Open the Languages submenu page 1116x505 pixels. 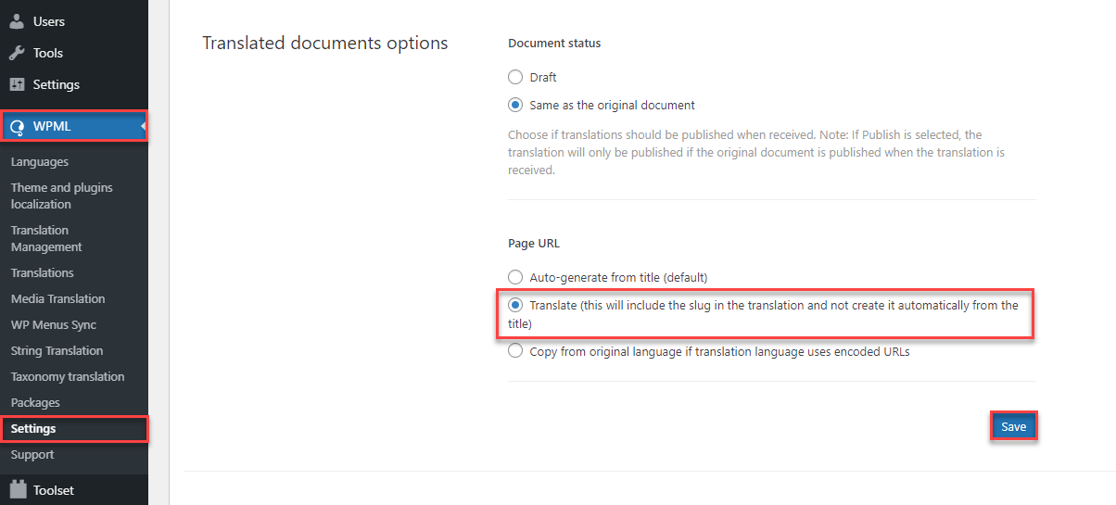(40, 162)
